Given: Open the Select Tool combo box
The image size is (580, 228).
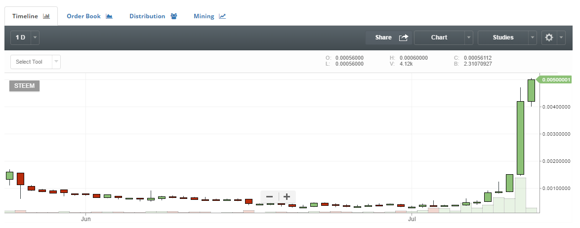Looking at the screenshot, I should pos(36,62).
